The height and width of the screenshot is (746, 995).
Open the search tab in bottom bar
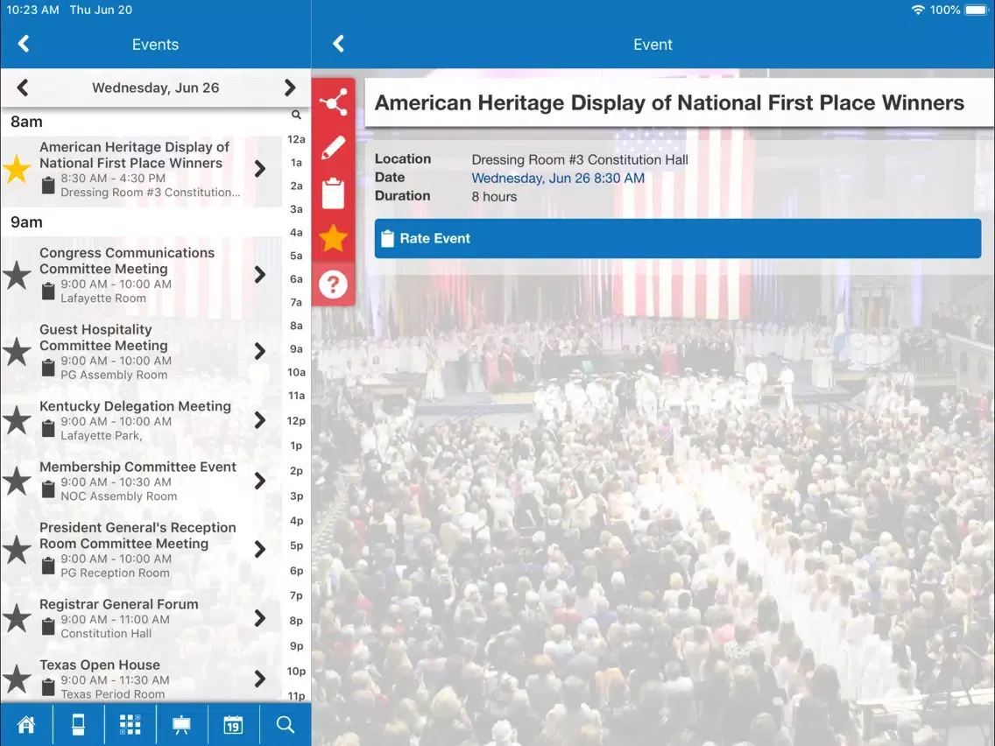285,724
